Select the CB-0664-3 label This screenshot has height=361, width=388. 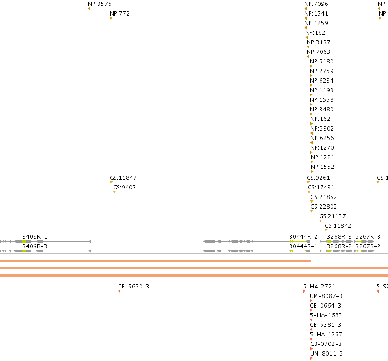tap(326, 306)
